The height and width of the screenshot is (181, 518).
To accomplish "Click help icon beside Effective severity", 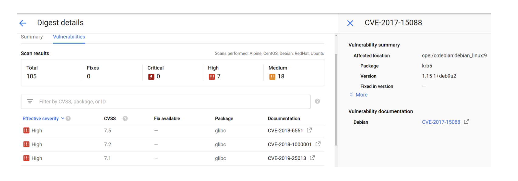I will pos(68,119).
